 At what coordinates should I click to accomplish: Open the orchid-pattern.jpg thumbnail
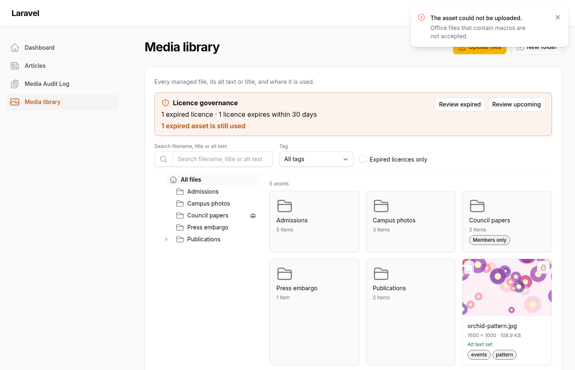(x=507, y=288)
